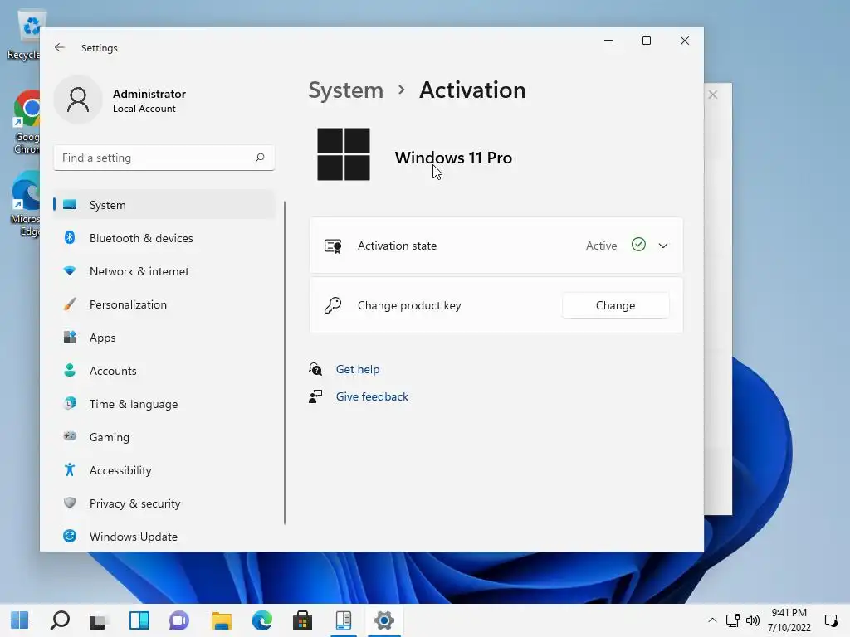The height and width of the screenshot is (637, 850).
Task: Click the green Active checkmark icon
Action: [x=638, y=245]
